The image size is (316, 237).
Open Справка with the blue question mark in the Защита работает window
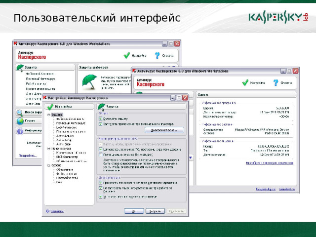coord(164,55)
